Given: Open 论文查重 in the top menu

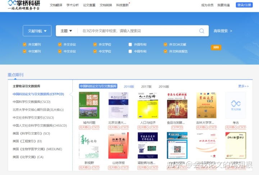Looking at the screenshot, I should 89,5.
